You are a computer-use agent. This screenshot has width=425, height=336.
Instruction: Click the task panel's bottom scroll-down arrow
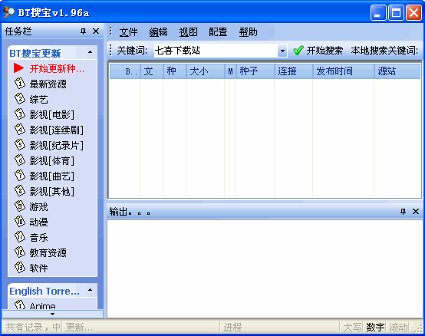point(53,314)
